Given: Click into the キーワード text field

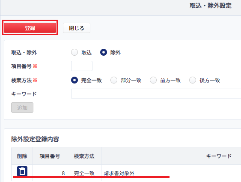Looking at the screenshot, I should pyautogui.click(x=156, y=94).
